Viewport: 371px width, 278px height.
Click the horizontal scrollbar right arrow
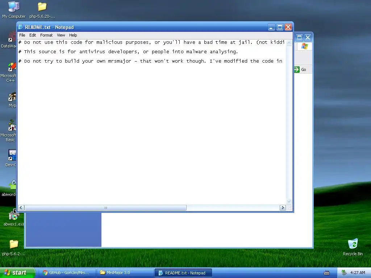283,207
